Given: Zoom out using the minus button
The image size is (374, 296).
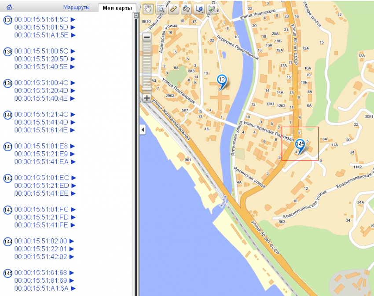Looking at the screenshot, I should [147, 38].
